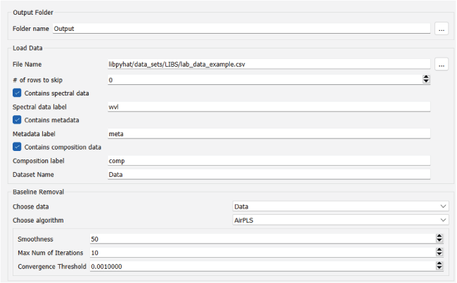
Task: Increase Max Num of Iterations value
Action: [x=439, y=250]
